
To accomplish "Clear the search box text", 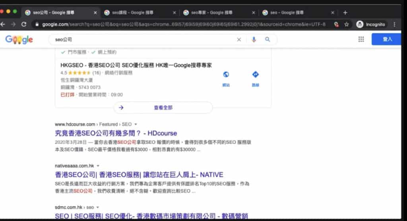I will pos(239,39).
